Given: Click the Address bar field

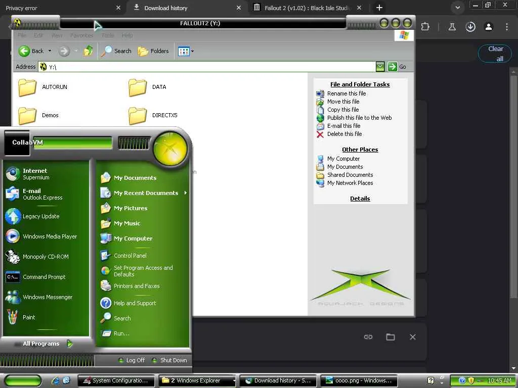Looking at the screenshot, I should click(207, 67).
